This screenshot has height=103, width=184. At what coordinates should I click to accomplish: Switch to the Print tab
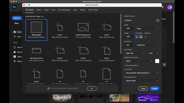[53, 10]
